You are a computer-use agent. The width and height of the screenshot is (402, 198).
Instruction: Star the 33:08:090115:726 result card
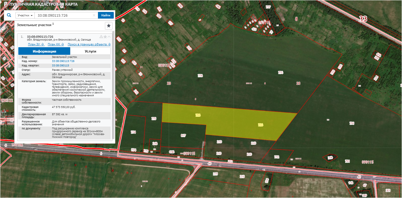click(x=105, y=37)
